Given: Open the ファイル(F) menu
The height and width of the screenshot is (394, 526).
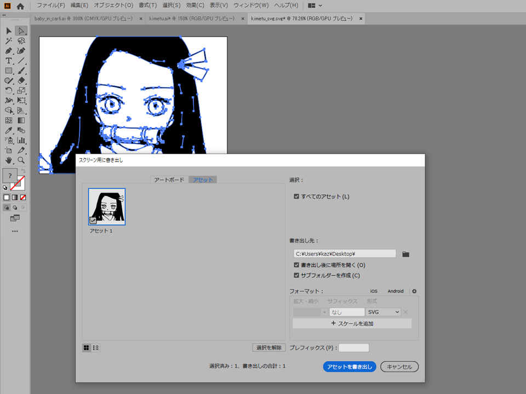Looking at the screenshot, I should pos(50,5).
